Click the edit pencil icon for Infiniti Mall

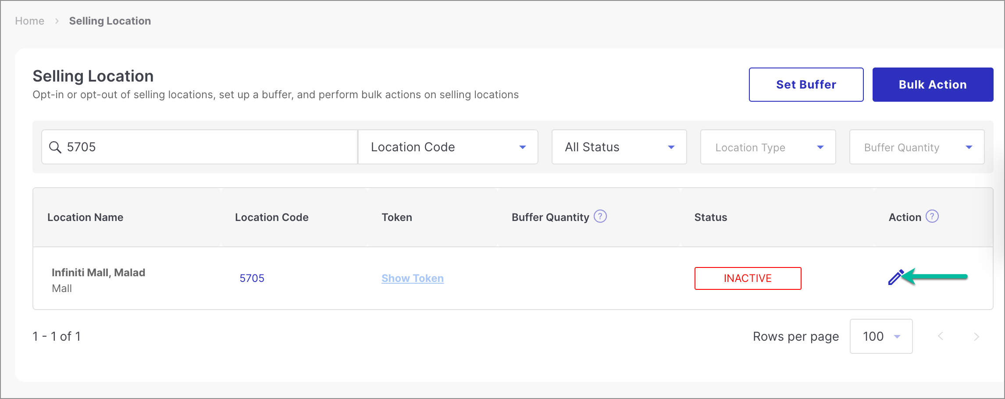896,278
